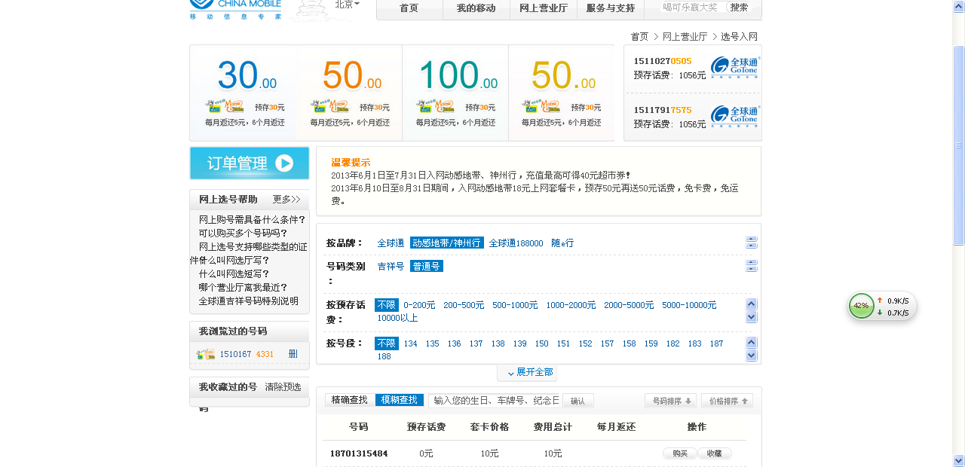The height and width of the screenshot is (467, 965).
Task: Open help item 网上购号需具备什么条件?
Action: pos(252,220)
